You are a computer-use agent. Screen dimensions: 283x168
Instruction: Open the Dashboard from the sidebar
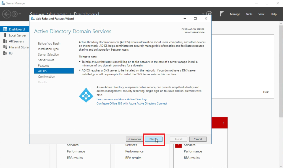15,29
